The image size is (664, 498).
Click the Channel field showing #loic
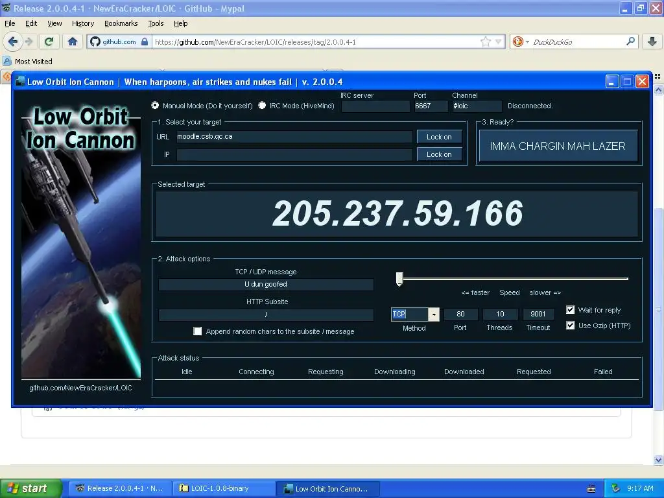coord(477,106)
